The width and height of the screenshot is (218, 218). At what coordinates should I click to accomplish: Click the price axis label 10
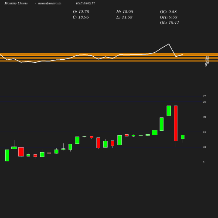(x=204, y=147)
